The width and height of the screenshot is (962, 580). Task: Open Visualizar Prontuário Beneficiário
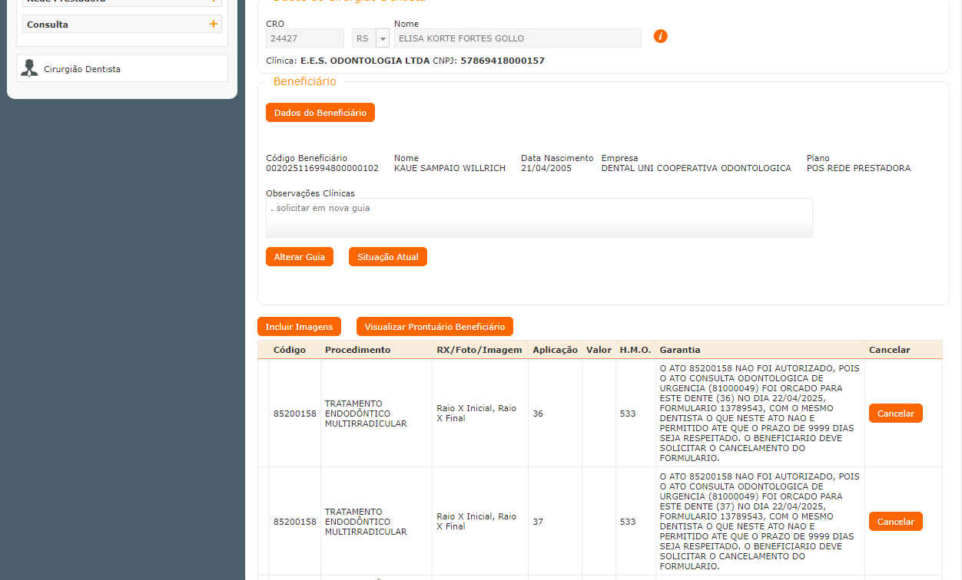pyautogui.click(x=434, y=327)
